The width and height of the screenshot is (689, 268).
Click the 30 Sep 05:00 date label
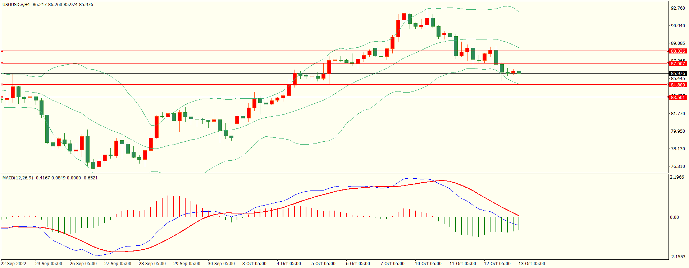(x=221, y=263)
